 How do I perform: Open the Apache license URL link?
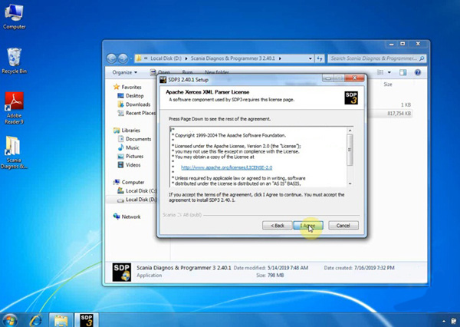226,167
